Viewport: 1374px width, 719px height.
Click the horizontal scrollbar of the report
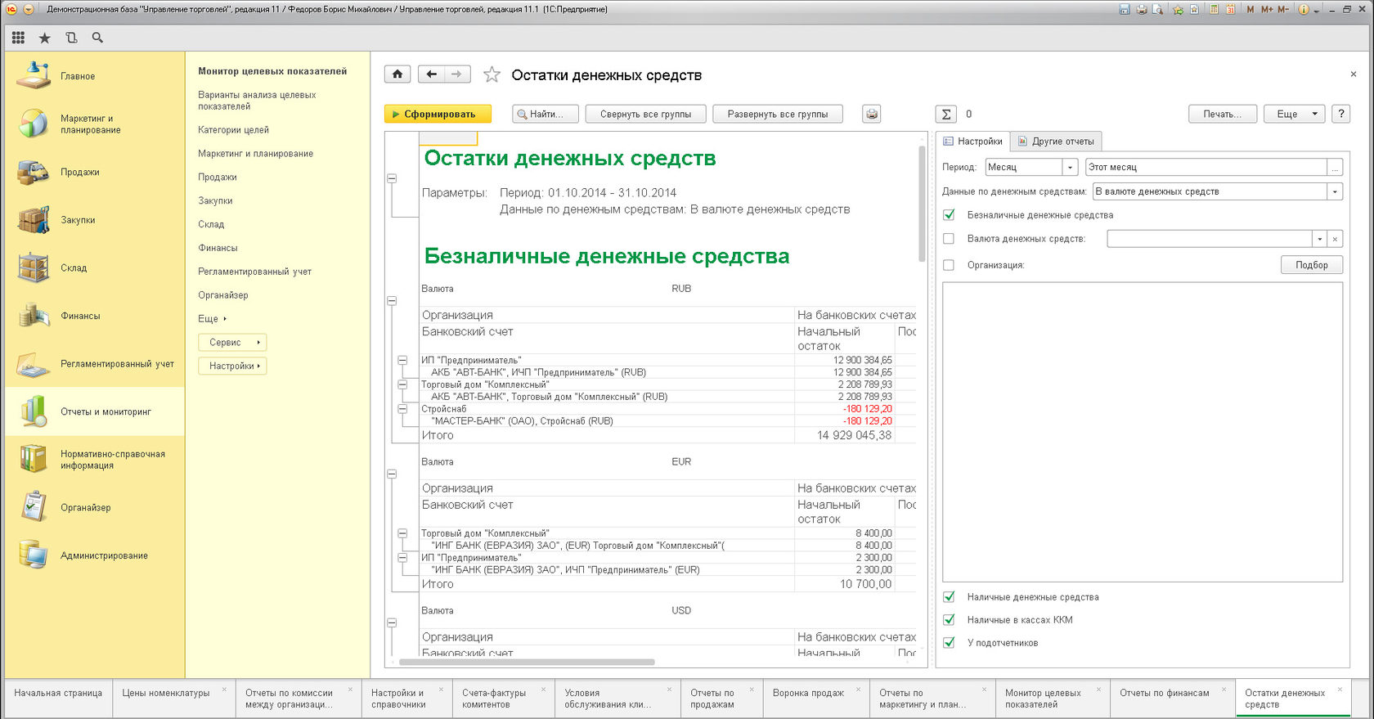tap(526, 662)
